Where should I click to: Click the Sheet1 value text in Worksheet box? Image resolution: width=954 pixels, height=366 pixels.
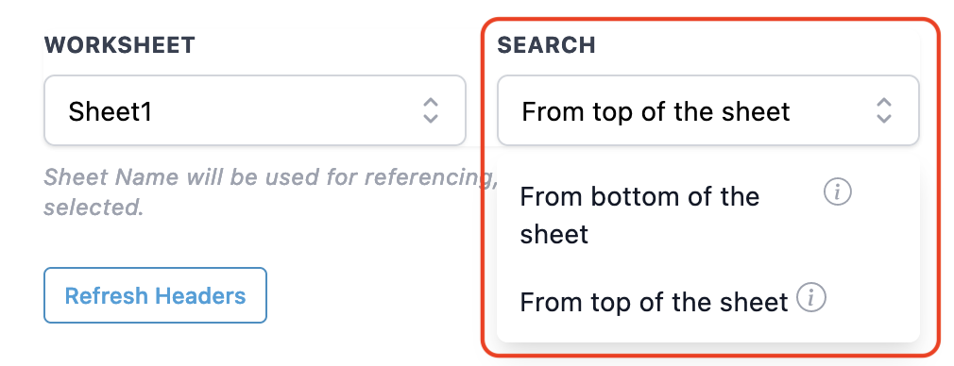tap(111, 112)
